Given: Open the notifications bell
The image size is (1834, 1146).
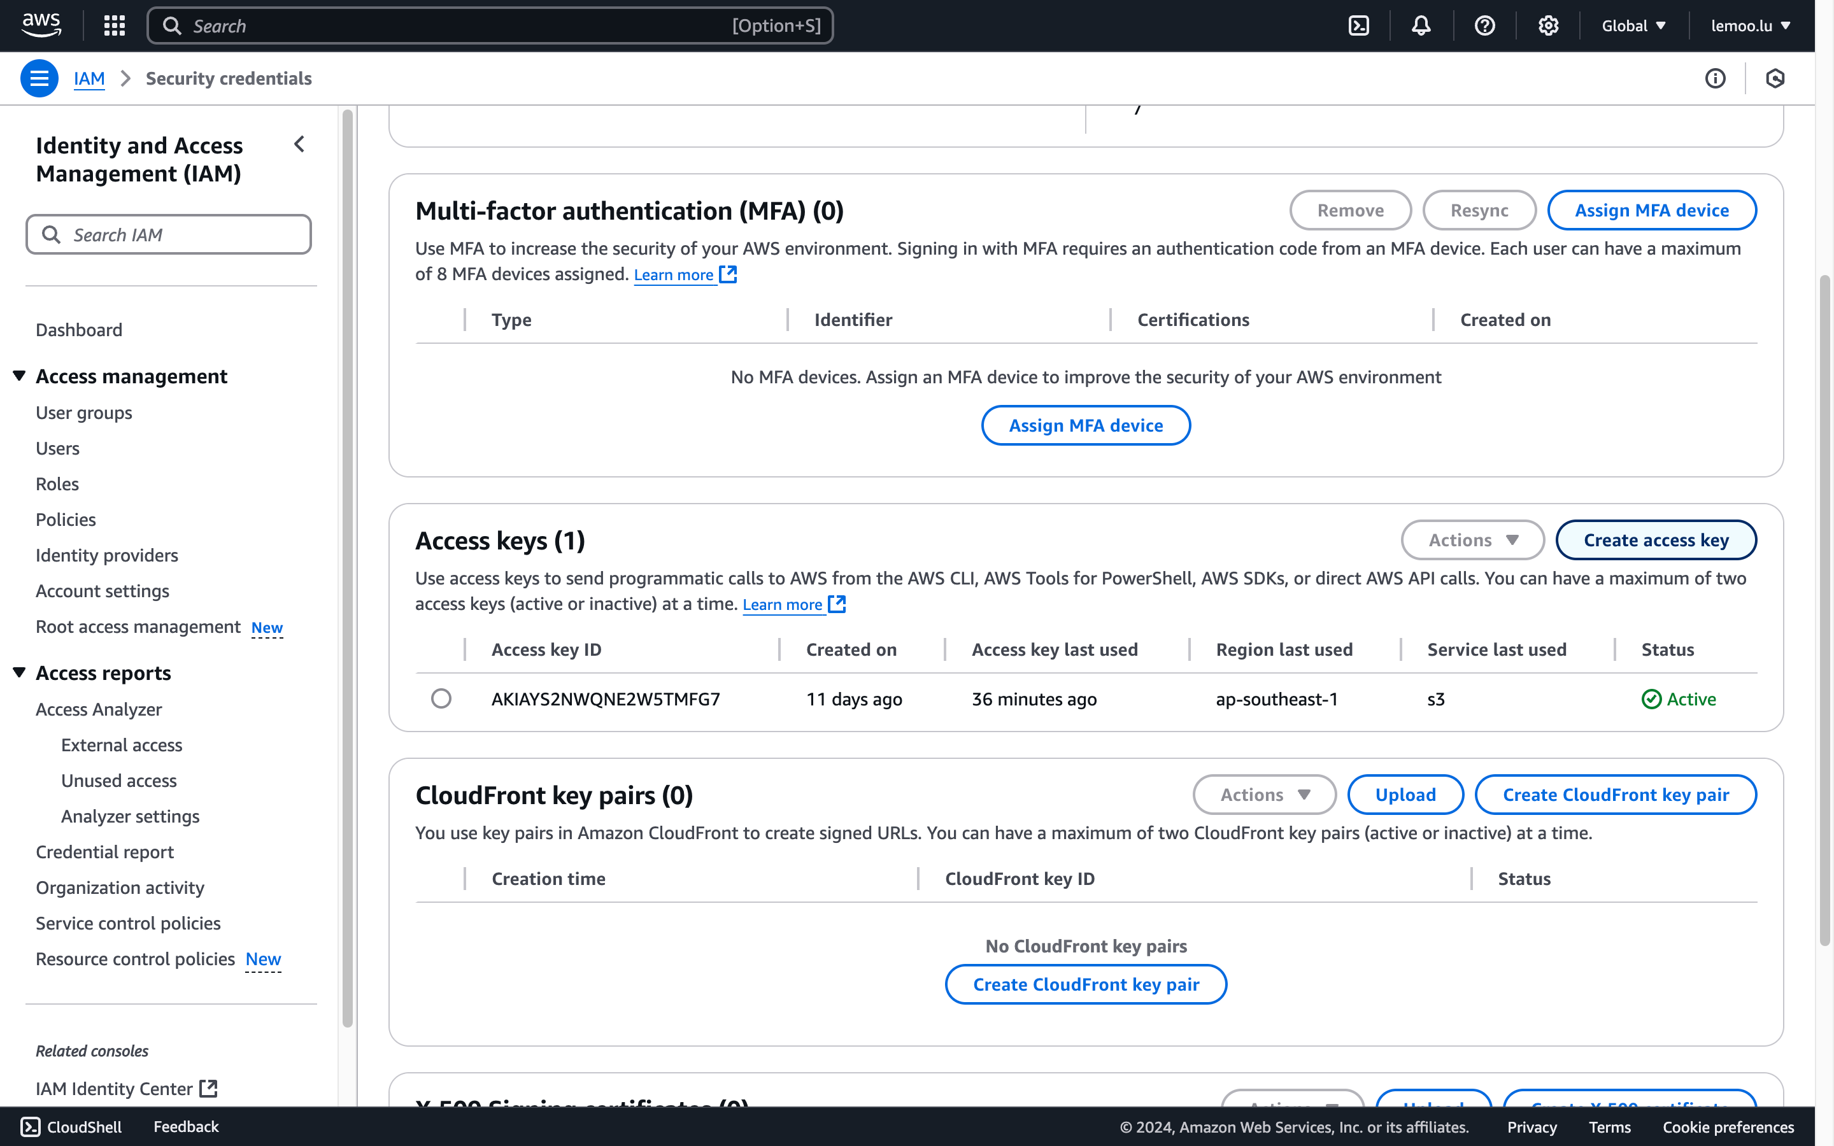Looking at the screenshot, I should click(1421, 25).
